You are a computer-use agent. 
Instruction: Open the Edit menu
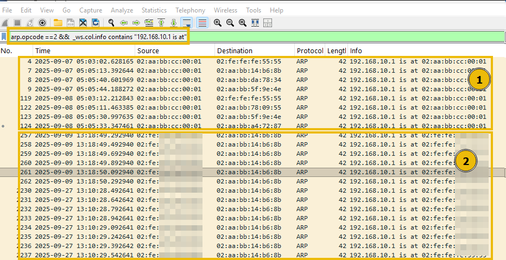pyautogui.click(x=26, y=10)
